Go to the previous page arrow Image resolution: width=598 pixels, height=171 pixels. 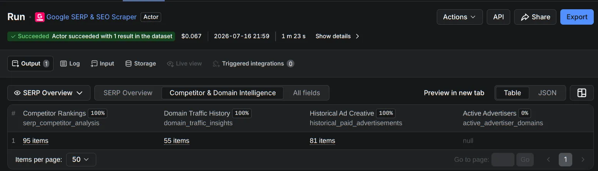(549, 159)
